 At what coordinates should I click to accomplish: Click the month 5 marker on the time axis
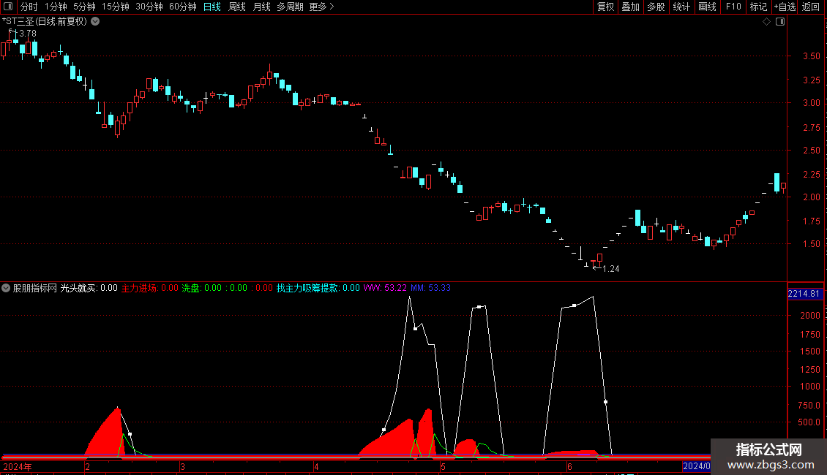tap(443, 466)
